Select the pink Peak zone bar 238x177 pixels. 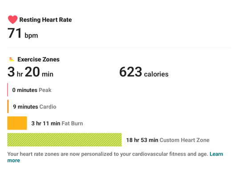click(x=8, y=90)
